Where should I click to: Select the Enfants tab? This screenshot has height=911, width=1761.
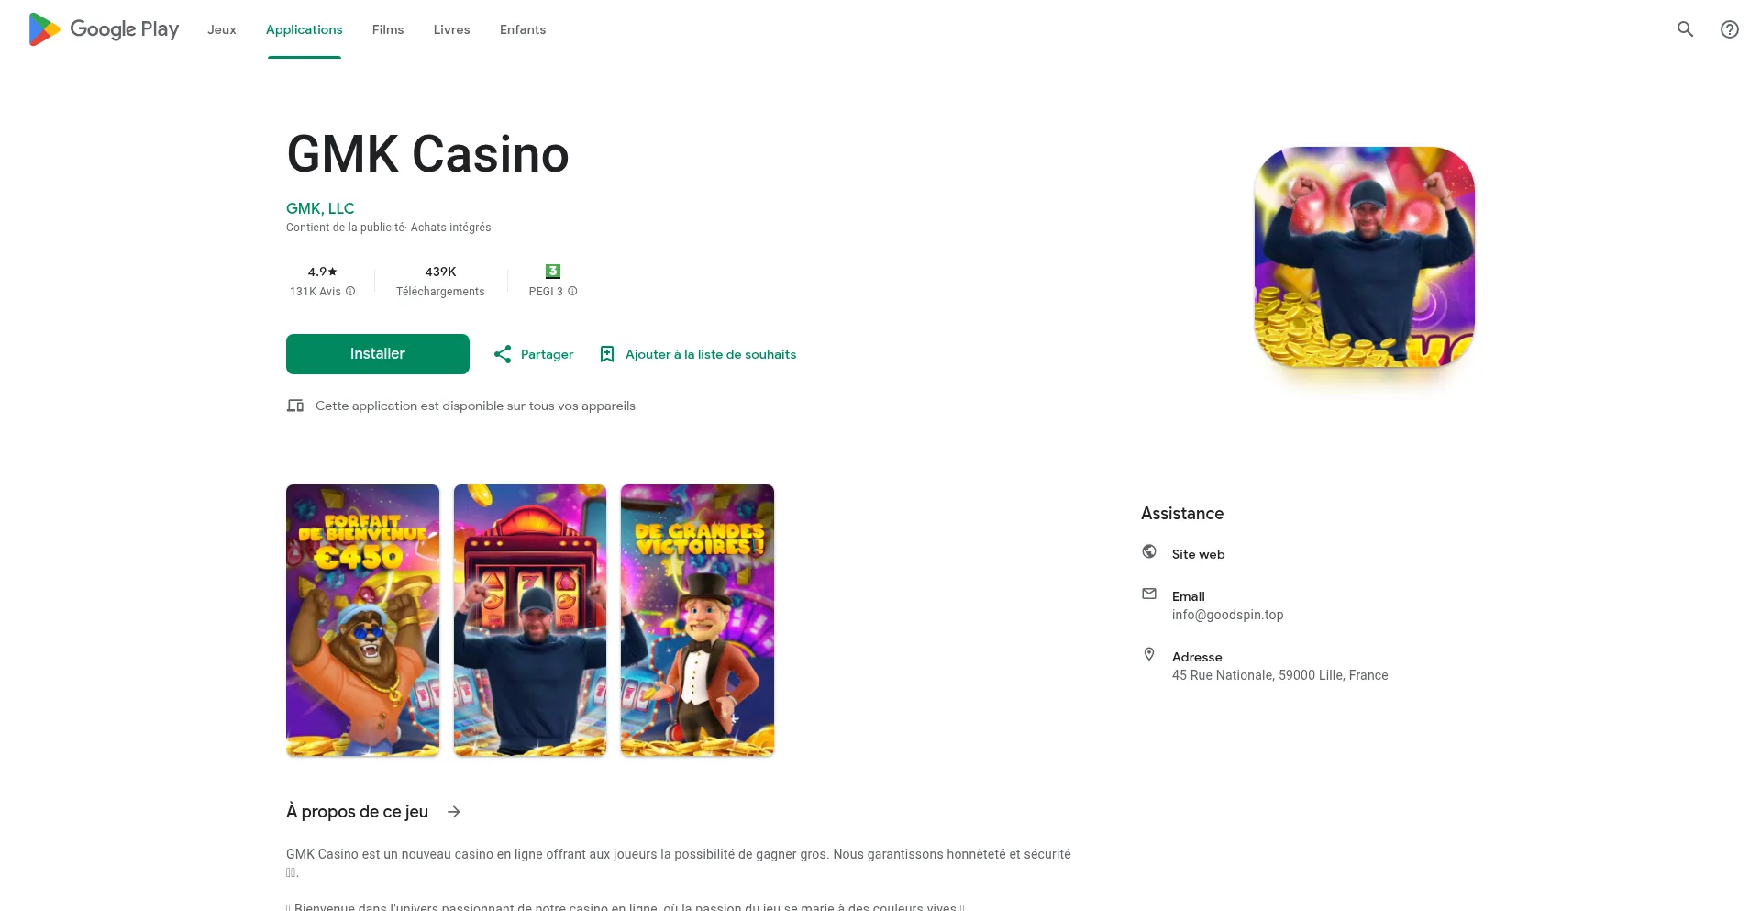click(x=523, y=29)
